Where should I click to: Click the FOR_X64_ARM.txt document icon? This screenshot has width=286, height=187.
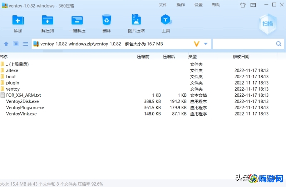(3, 95)
